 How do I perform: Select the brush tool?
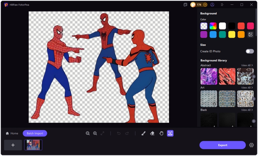coord(143,133)
